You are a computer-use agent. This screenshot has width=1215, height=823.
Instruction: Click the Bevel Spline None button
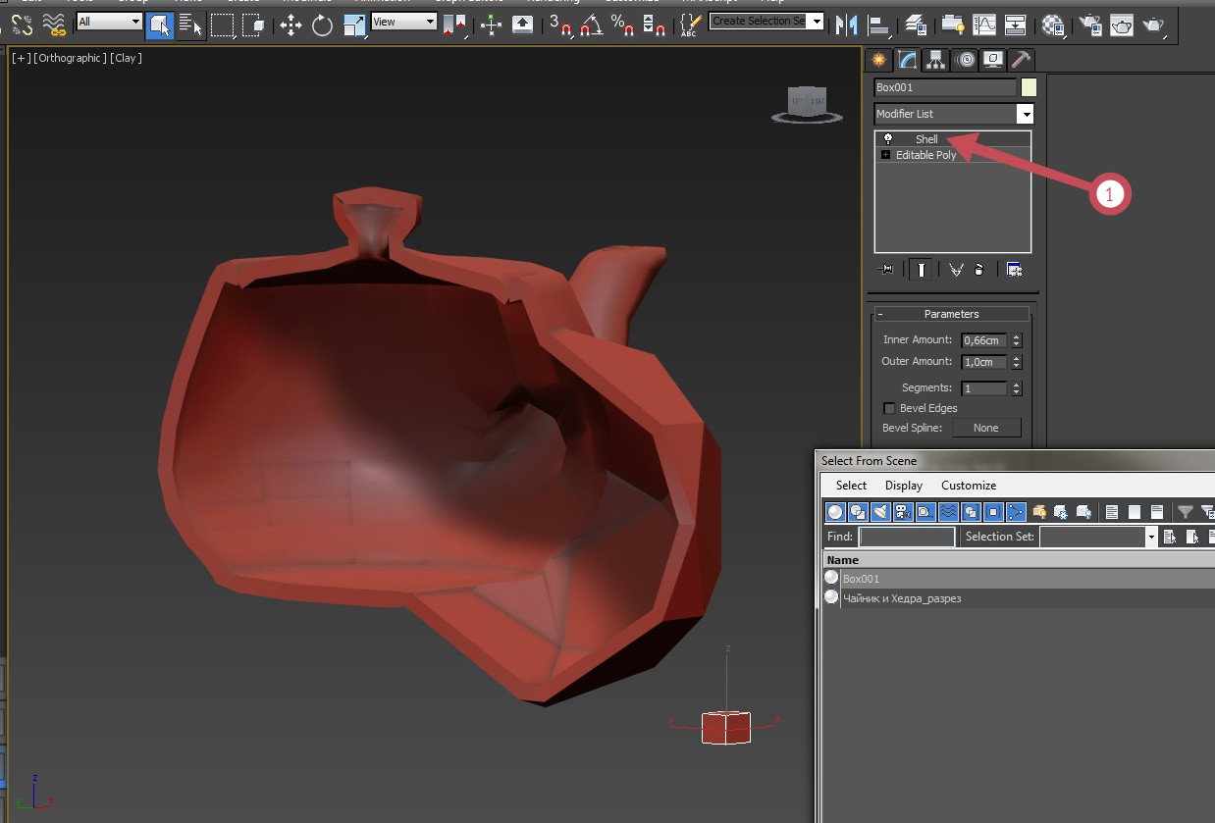tap(985, 428)
